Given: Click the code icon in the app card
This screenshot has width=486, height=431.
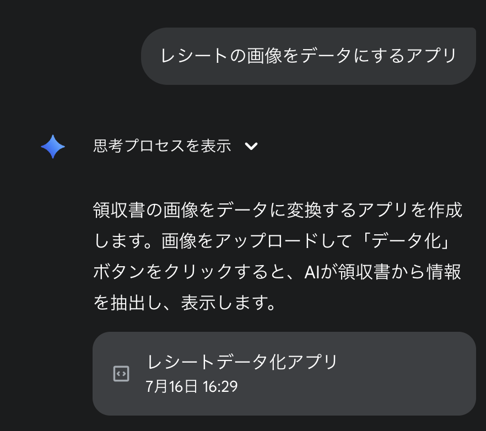Looking at the screenshot, I should (x=121, y=374).
